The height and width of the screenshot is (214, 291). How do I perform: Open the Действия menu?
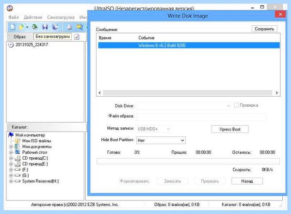[x=33, y=17]
